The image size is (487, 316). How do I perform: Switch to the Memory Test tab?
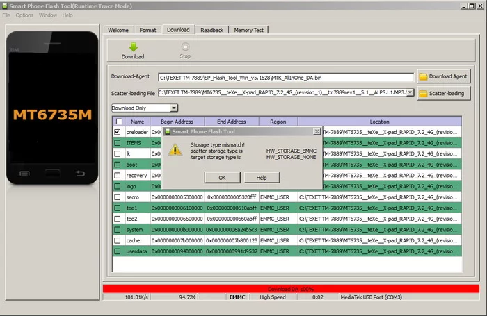coord(249,30)
